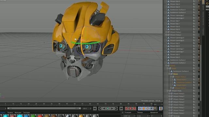Open Keyframe Selection icon
Viewport: 209px width, 117px height.
134,109
